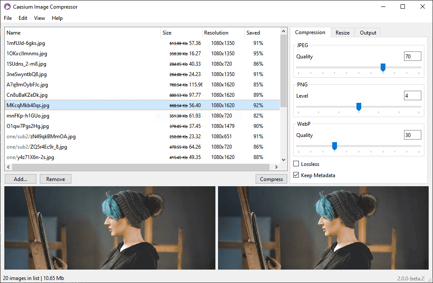This screenshot has height=283, width=433.
Task: Click the Remove button
Action: coord(55,179)
